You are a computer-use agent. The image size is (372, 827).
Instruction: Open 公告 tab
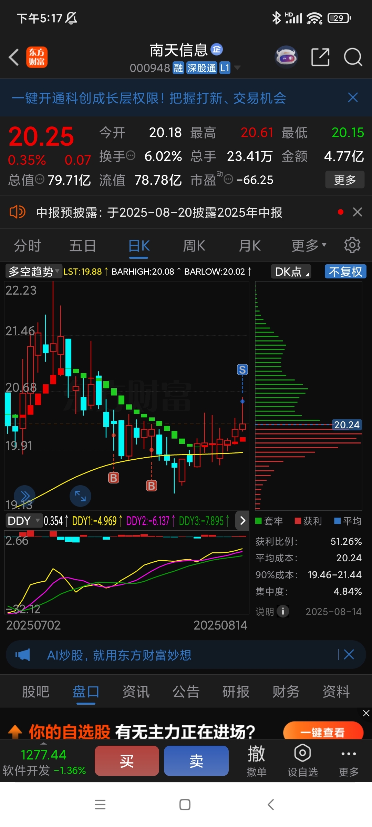(186, 692)
